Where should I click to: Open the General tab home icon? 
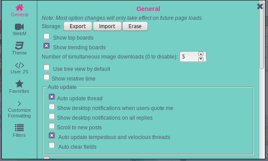pos(19,7)
